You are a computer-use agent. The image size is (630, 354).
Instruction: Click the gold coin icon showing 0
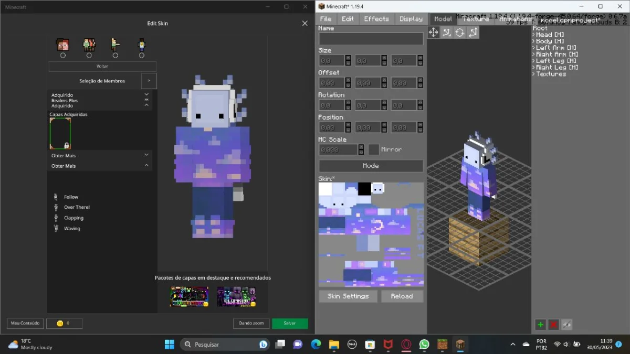click(x=60, y=323)
